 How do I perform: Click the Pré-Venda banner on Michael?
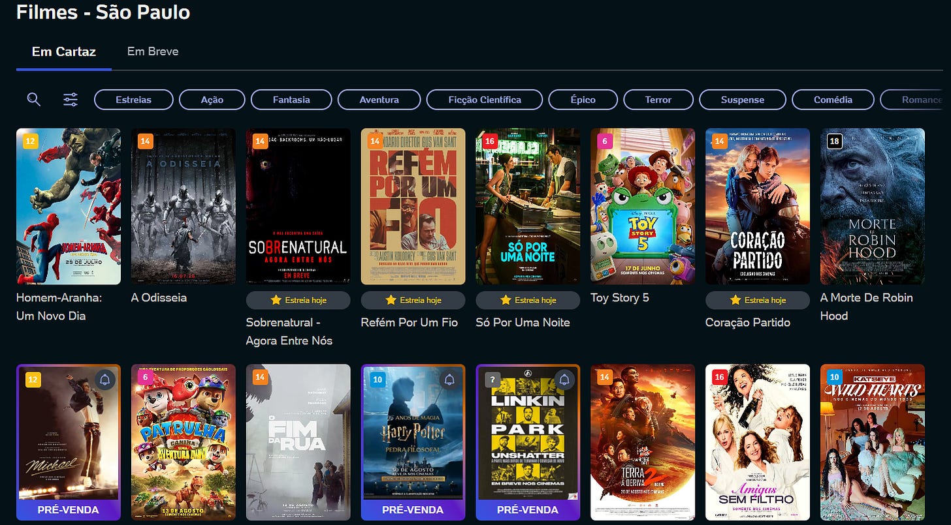[69, 510]
